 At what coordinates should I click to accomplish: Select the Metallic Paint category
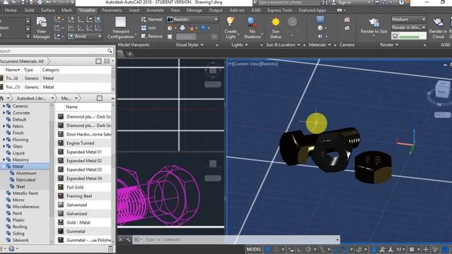click(25, 193)
